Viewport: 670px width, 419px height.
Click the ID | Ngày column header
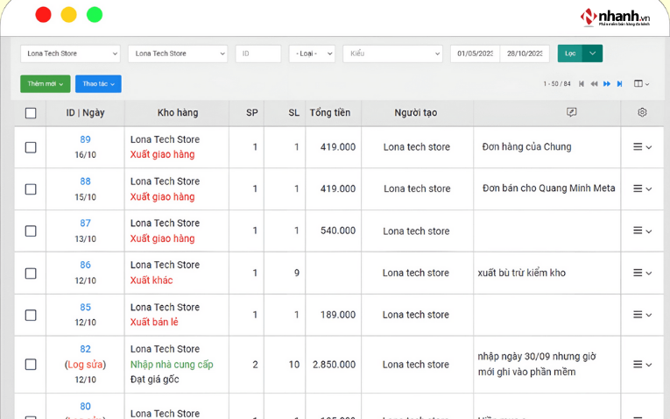pyautogui.click(x=86, y=113)
